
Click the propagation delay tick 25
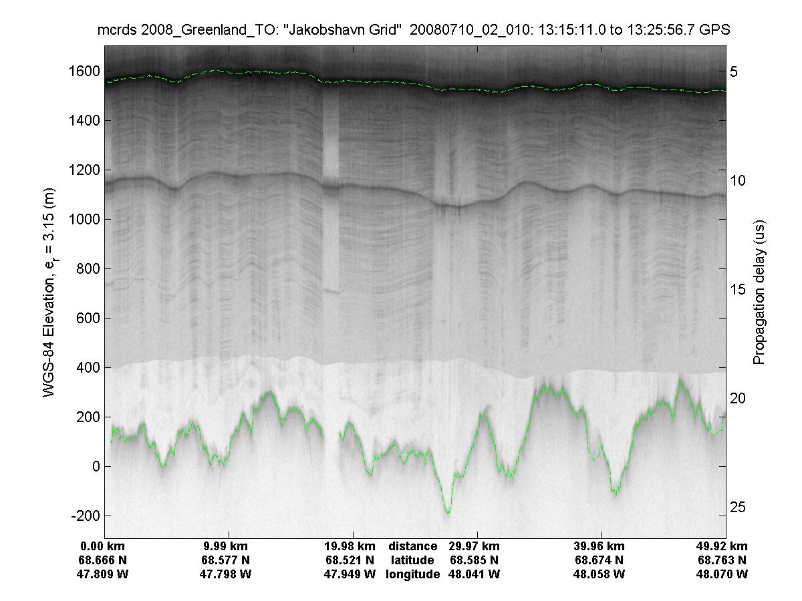(739, 507)
